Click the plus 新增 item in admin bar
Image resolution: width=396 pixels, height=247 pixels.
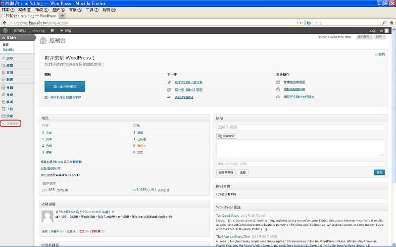coord(66,31)
